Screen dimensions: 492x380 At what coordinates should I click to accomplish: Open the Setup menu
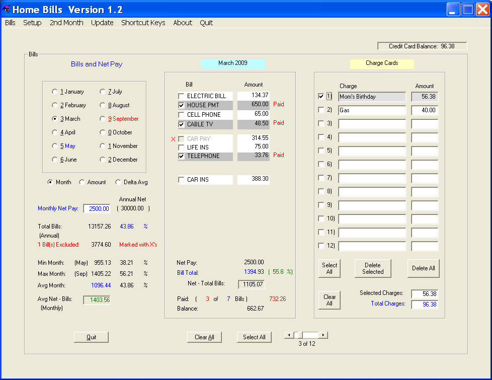tap(32, 23)
